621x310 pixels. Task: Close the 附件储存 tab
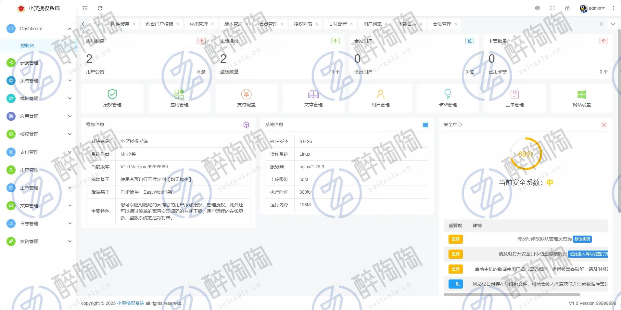coord(134,24)
